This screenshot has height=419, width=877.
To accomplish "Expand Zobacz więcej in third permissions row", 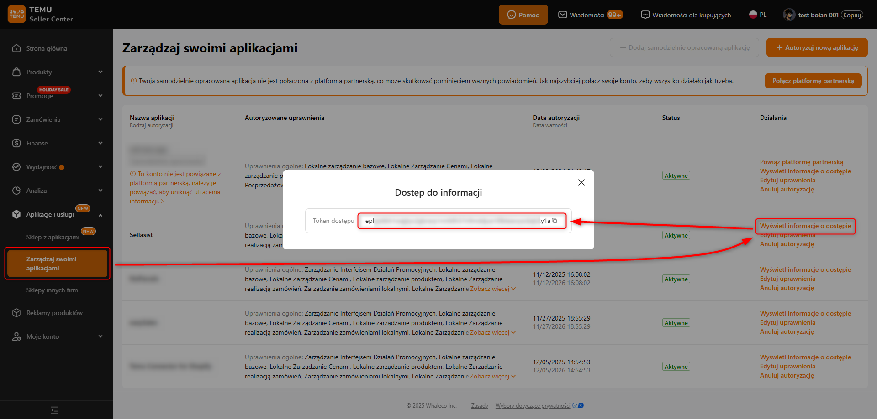I will coord(492,289).
